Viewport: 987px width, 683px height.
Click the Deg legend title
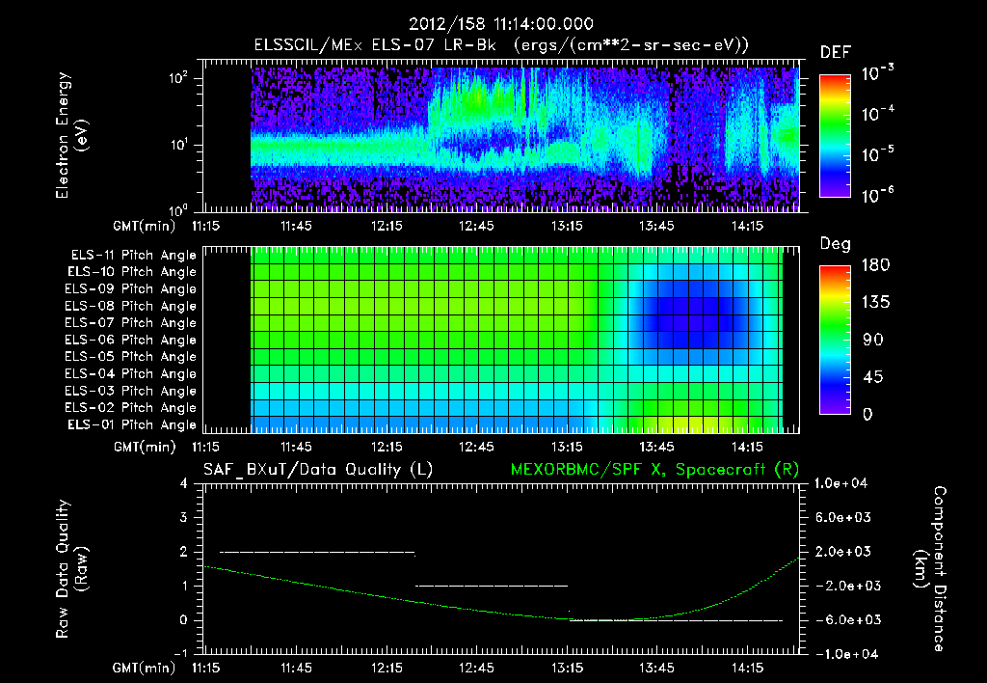836,244
